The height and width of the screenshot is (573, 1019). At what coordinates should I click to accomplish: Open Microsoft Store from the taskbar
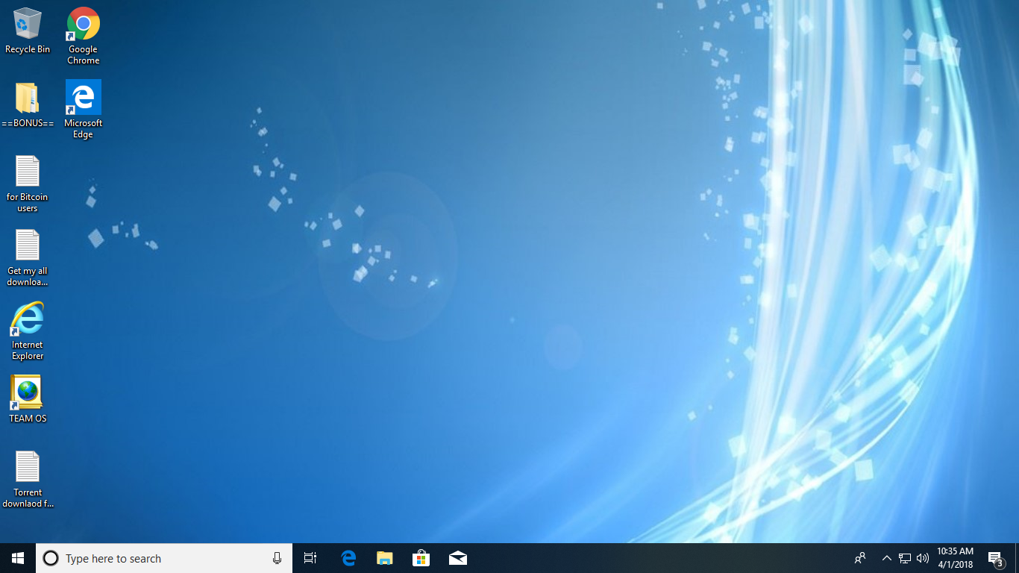[x=421, y=558]
